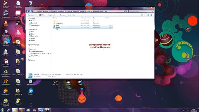Click the volume icon in system tray
The height and width of the screenshot is (112, 199).
188,110
